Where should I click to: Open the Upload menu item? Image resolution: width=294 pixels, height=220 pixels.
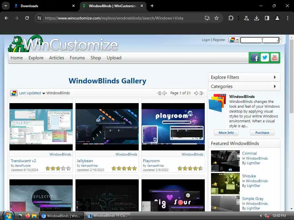pos(114,58)
